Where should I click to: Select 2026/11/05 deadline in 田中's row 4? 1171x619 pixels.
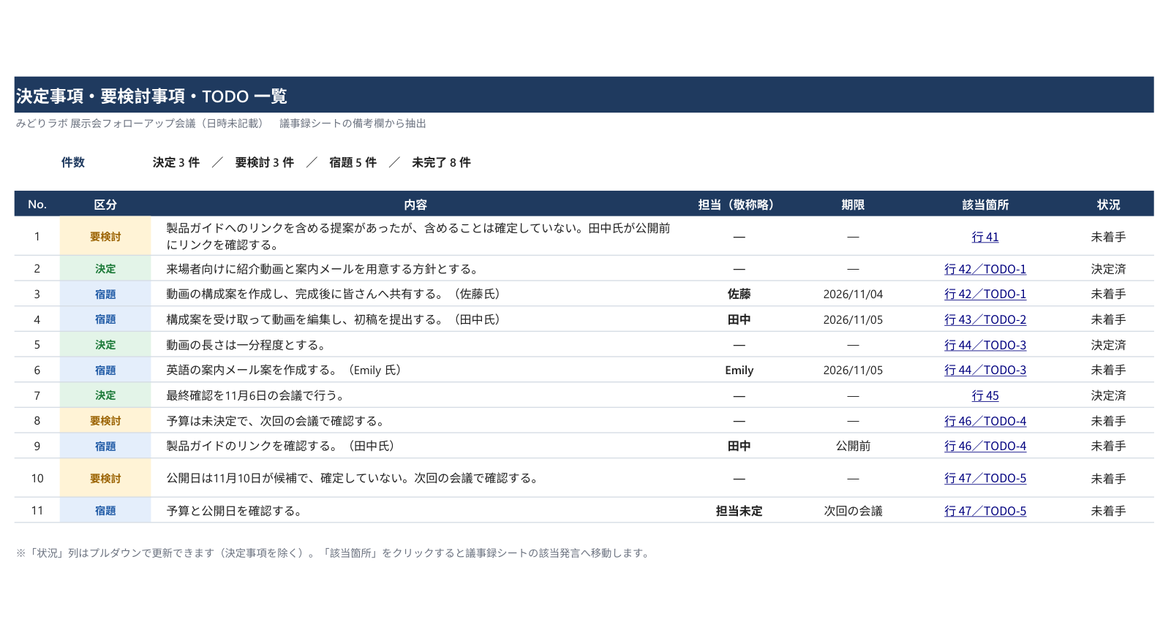click(853, 319)
